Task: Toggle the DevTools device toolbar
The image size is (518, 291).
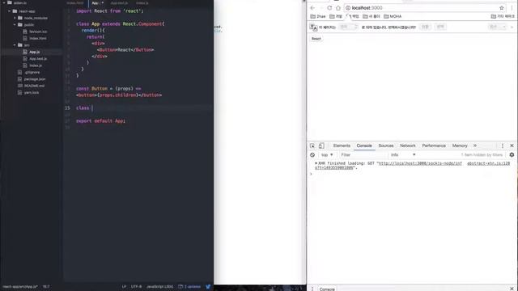Action: pos(321,145)
